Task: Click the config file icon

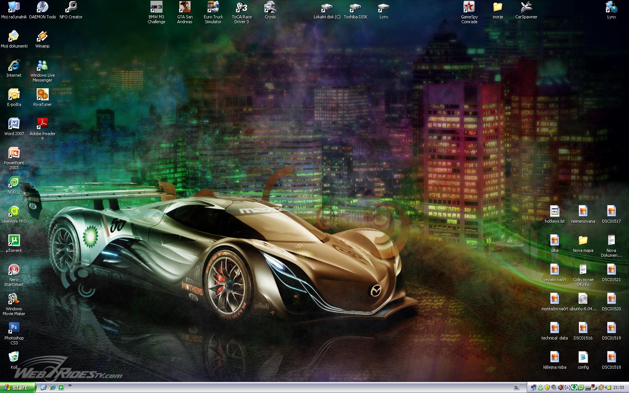Action: tap(583, 360)
